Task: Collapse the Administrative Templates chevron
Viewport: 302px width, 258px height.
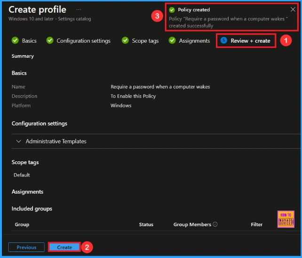Action: pos(18,141)
